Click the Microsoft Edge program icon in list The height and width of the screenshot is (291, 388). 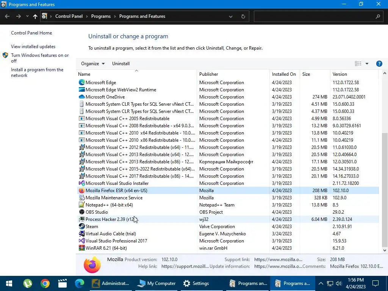[x=82, y=82]
